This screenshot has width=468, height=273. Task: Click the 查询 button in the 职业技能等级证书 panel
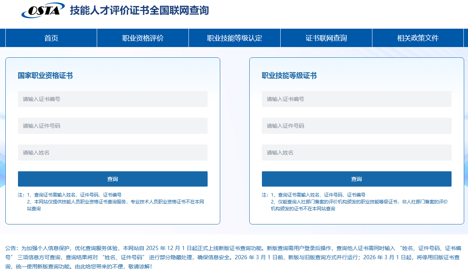pyautogui.click(x=356, y=179)
